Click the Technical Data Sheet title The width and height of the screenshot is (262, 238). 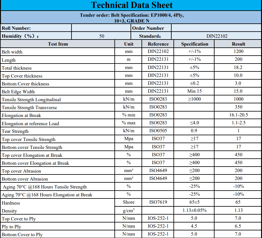tap(132, 5)
